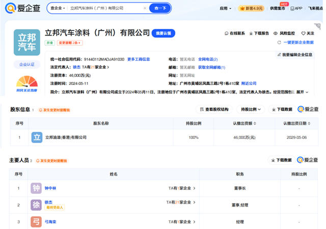Image resolution: width=326 pixels, height=229 pixels.
Task: Click the 我要认领 claim button
Action: [x=164, y=33]
